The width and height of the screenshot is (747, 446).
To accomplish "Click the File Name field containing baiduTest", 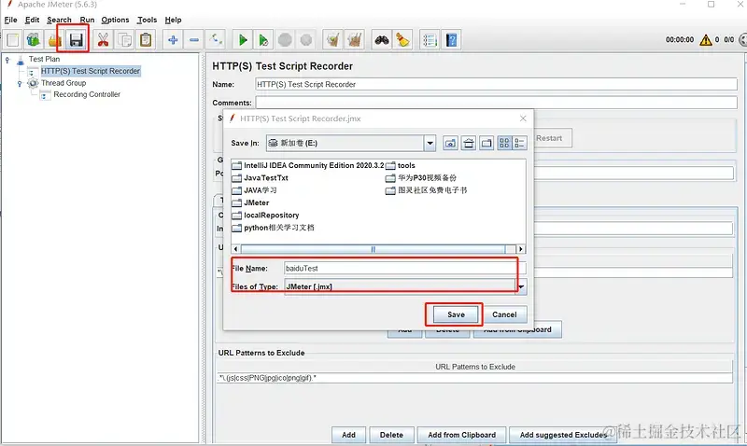I will [x=405, y=269].
